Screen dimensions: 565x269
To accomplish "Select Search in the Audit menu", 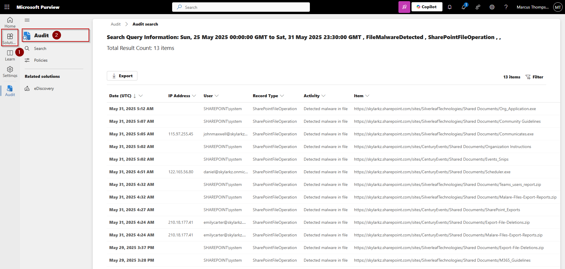I will coord(40,48).
